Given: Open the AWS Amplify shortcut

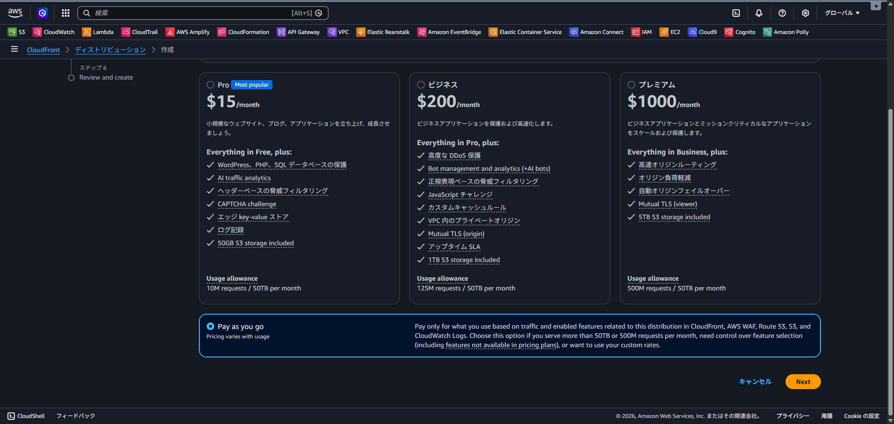Looking at the screenshot, I should [x=188, y=32].
